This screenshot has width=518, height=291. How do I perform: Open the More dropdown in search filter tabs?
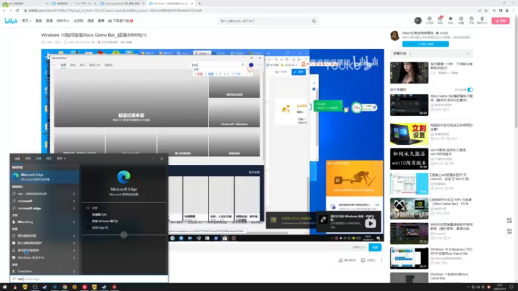(61, 158)
